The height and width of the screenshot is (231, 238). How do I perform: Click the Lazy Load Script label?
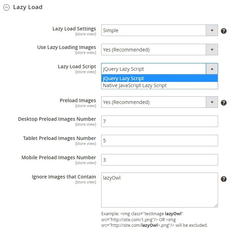click(77, 66)
